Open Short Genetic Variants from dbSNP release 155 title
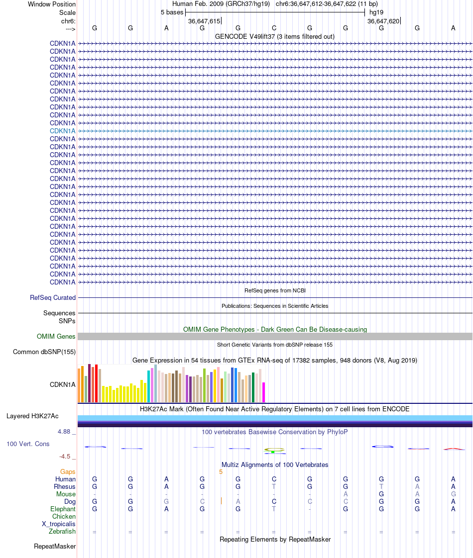Image resolution: width=473 pixels, height=558 pixels. (x=275, y=345)
